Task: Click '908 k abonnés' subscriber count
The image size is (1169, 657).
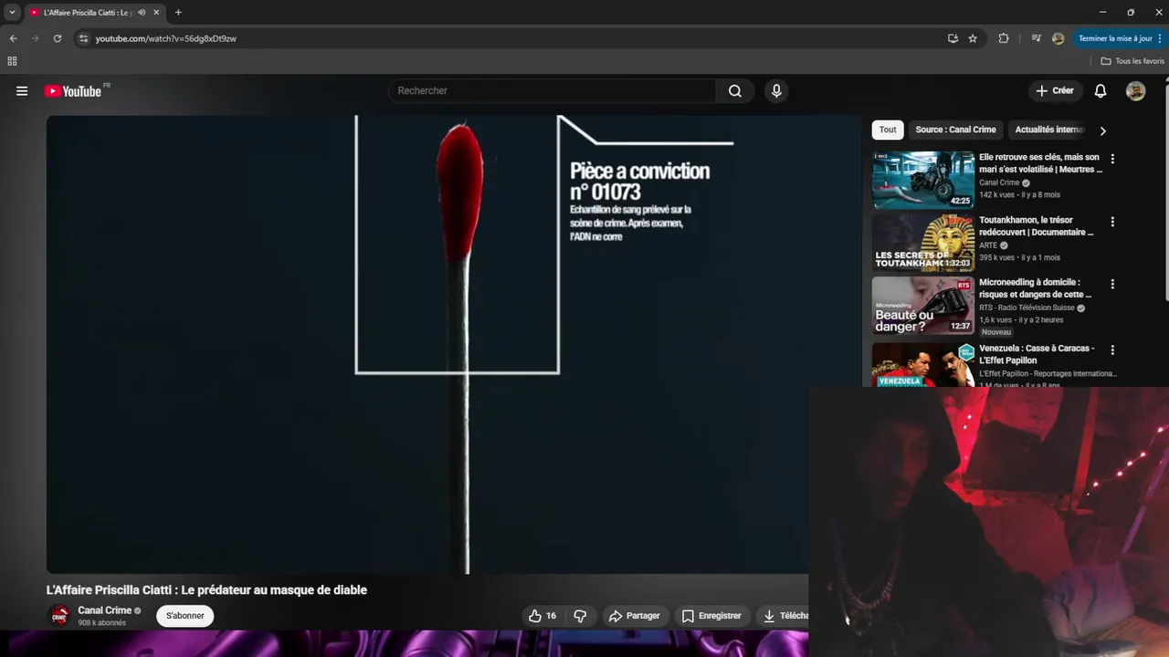Action: (101, 623)
